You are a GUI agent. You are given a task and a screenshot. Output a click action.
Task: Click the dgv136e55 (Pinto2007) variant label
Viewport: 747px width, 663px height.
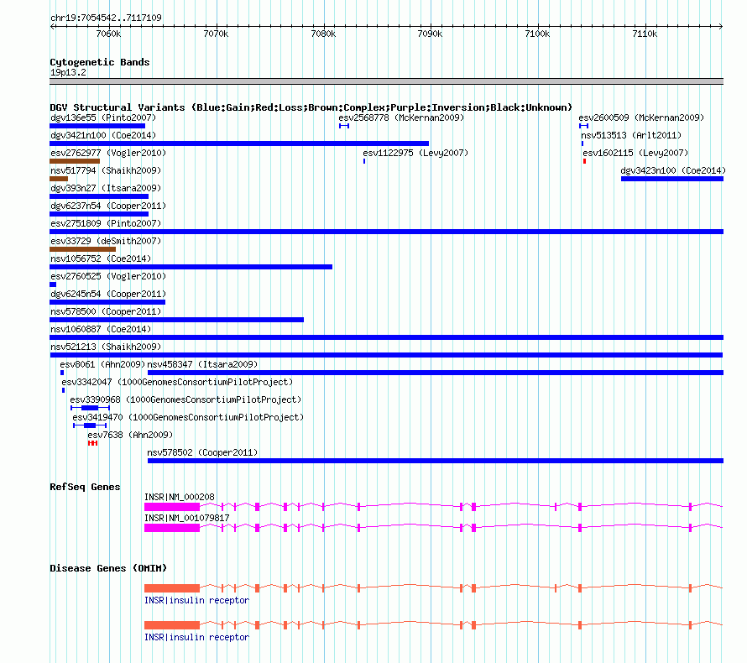(x=103, y=117)
